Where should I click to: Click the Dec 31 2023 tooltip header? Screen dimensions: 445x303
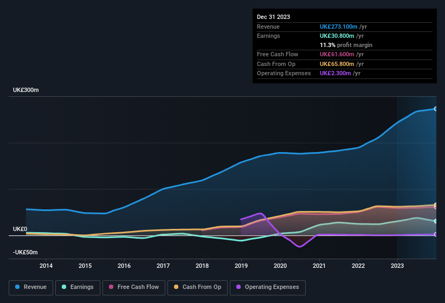273,17
